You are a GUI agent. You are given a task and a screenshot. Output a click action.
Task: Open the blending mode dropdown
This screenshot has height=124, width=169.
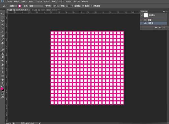pyautogui.click(x=37, y=6)
